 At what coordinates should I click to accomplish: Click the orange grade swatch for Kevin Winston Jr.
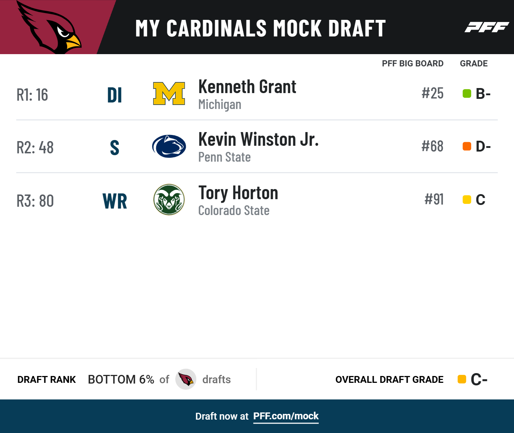467,146
